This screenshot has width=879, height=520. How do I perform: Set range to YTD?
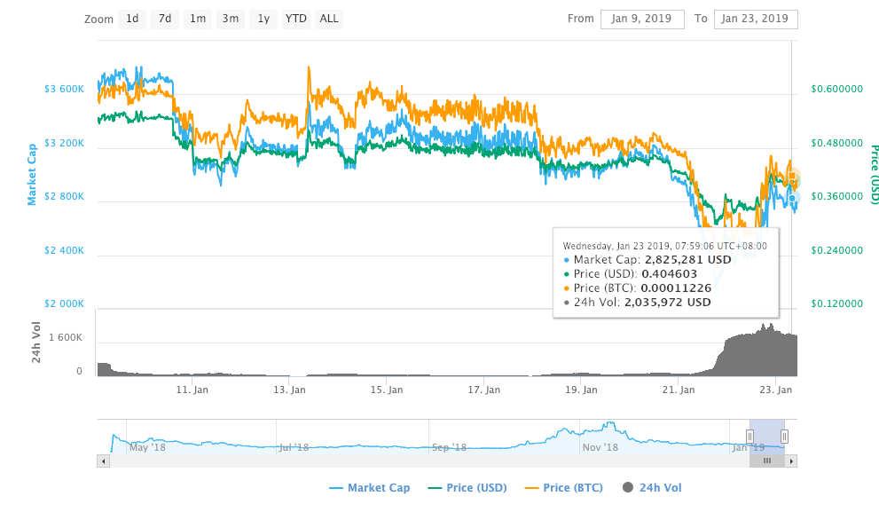(x=296, y=19)
